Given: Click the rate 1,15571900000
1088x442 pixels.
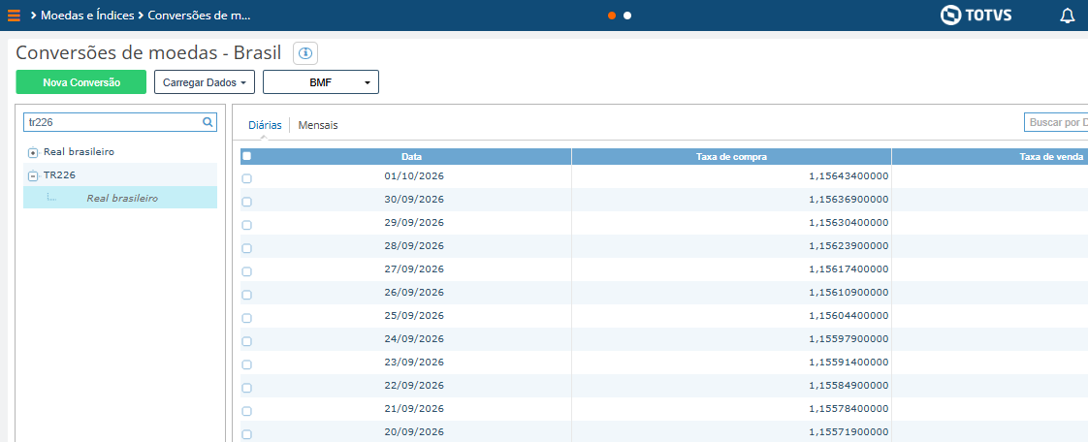Looking at the screenshot, I should (x=848, y=431).
